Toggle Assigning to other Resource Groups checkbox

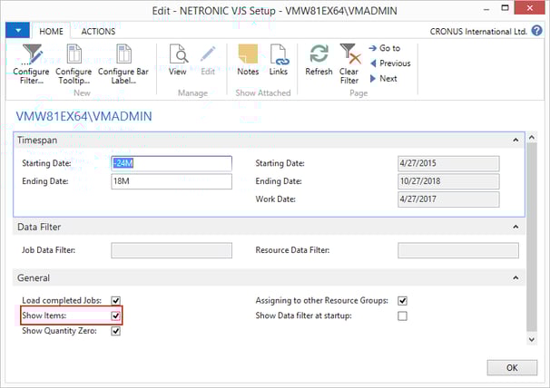[402, 300]
